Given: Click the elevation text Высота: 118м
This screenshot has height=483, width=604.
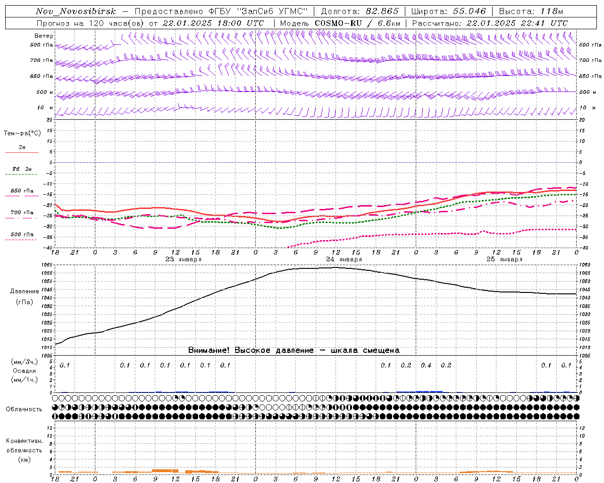Looking at the screenshot, I should (x=531, y=11).
